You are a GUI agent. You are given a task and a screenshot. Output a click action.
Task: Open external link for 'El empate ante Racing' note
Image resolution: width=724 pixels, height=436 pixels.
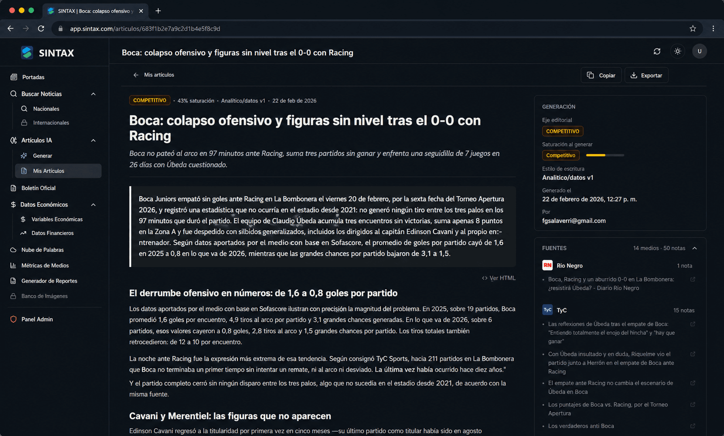tap(693, 384)
